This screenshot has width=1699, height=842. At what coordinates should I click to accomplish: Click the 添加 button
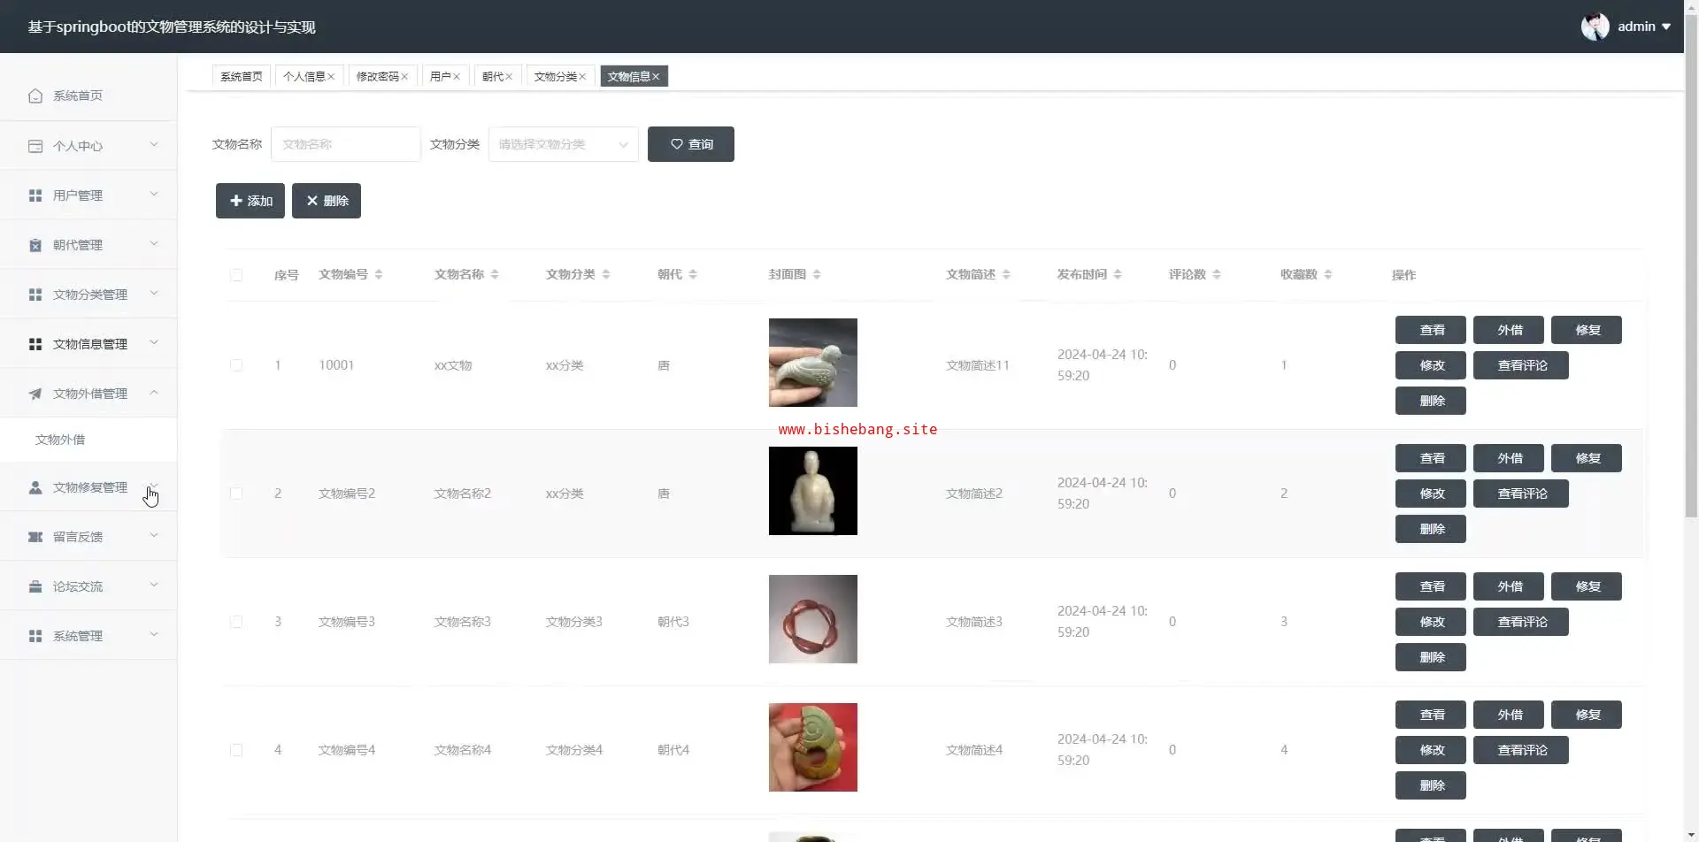pos(250,201)
